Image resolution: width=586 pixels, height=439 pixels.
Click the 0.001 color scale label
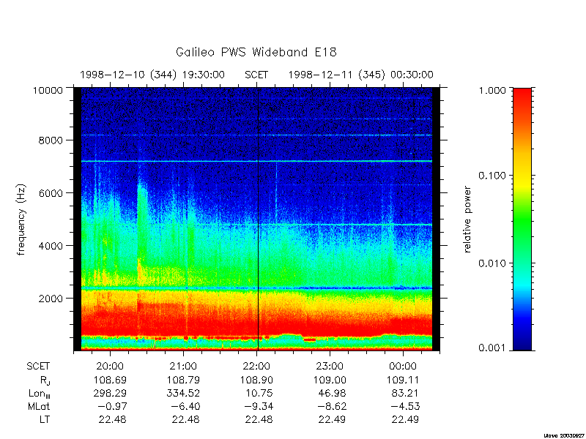492,348
